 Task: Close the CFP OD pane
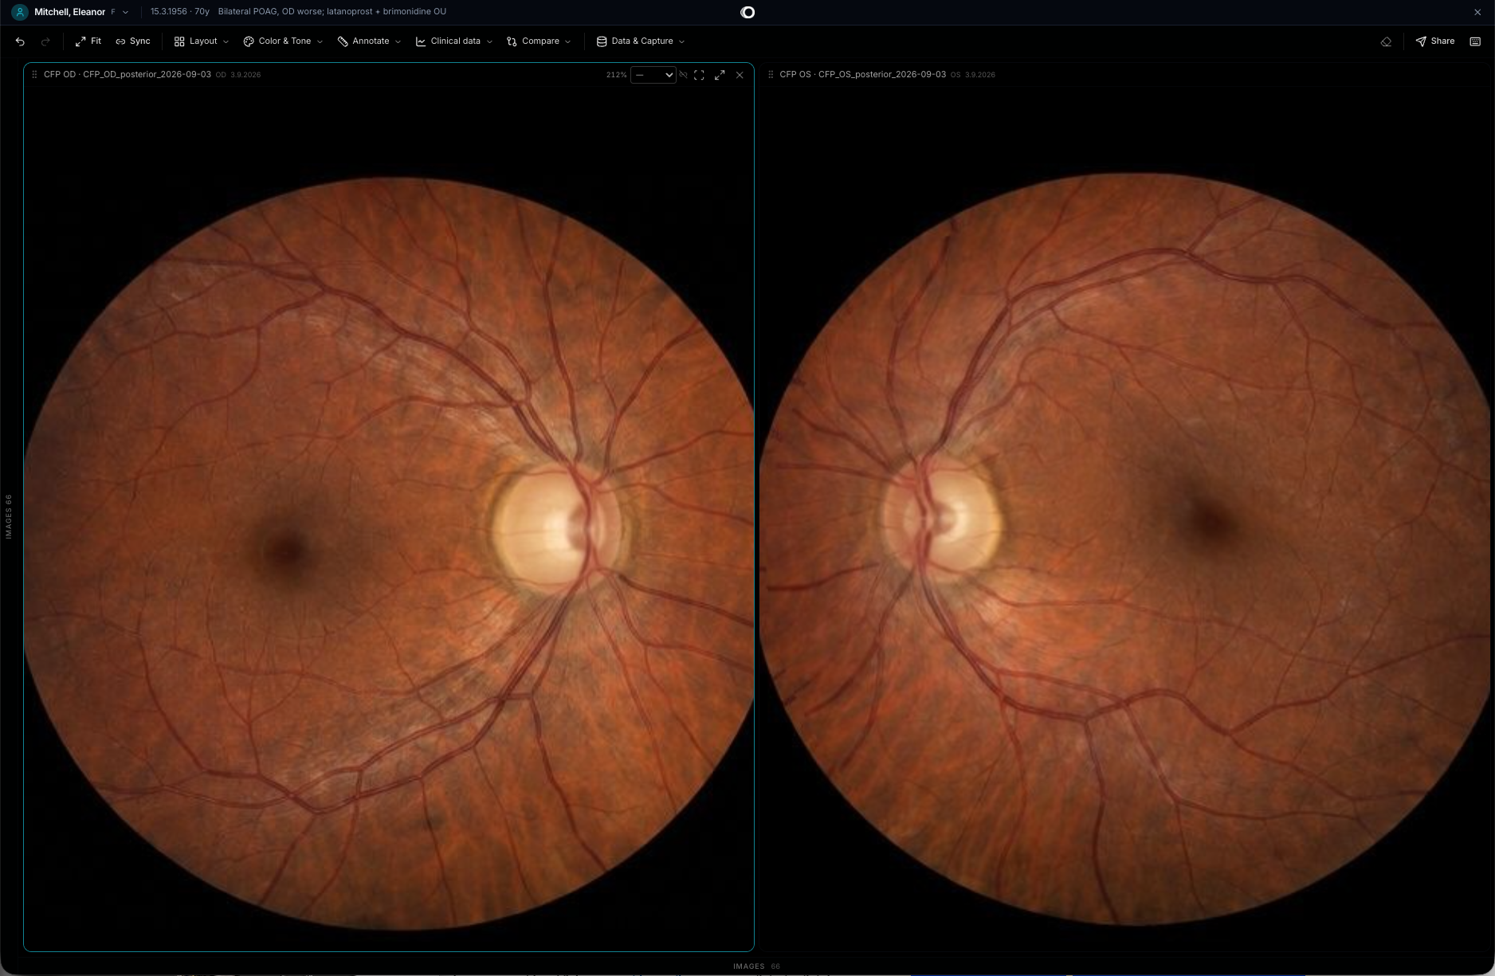pyautogui.click(x=740, y=75)
